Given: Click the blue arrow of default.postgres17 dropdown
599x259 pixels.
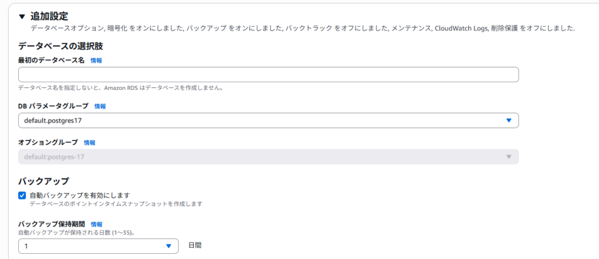Looking at the screenshot, I should 508,120.
